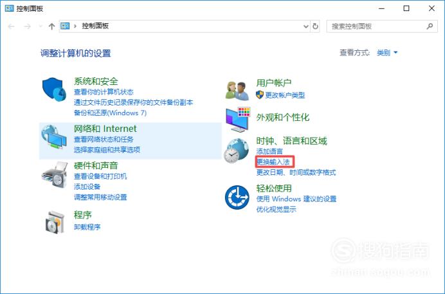Click the control panel icon in address bar

click(x=65, y=26)
